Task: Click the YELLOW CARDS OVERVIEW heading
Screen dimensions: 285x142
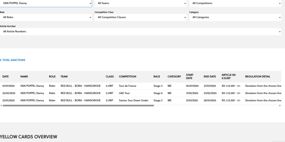Action: pyautogui.click(x=28, y=137)
